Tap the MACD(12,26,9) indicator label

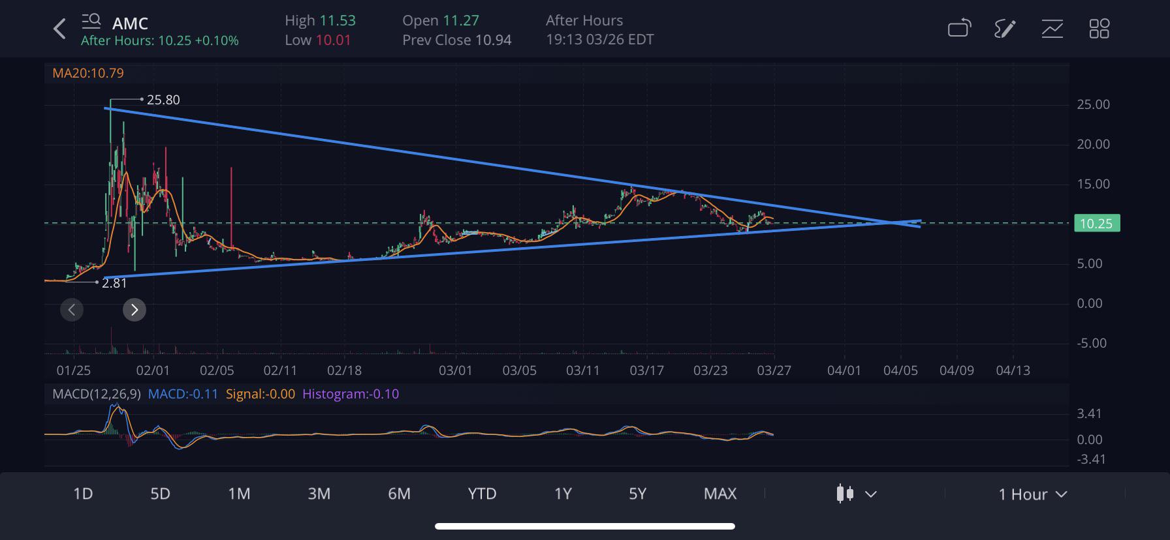click(x=95, y=394)
